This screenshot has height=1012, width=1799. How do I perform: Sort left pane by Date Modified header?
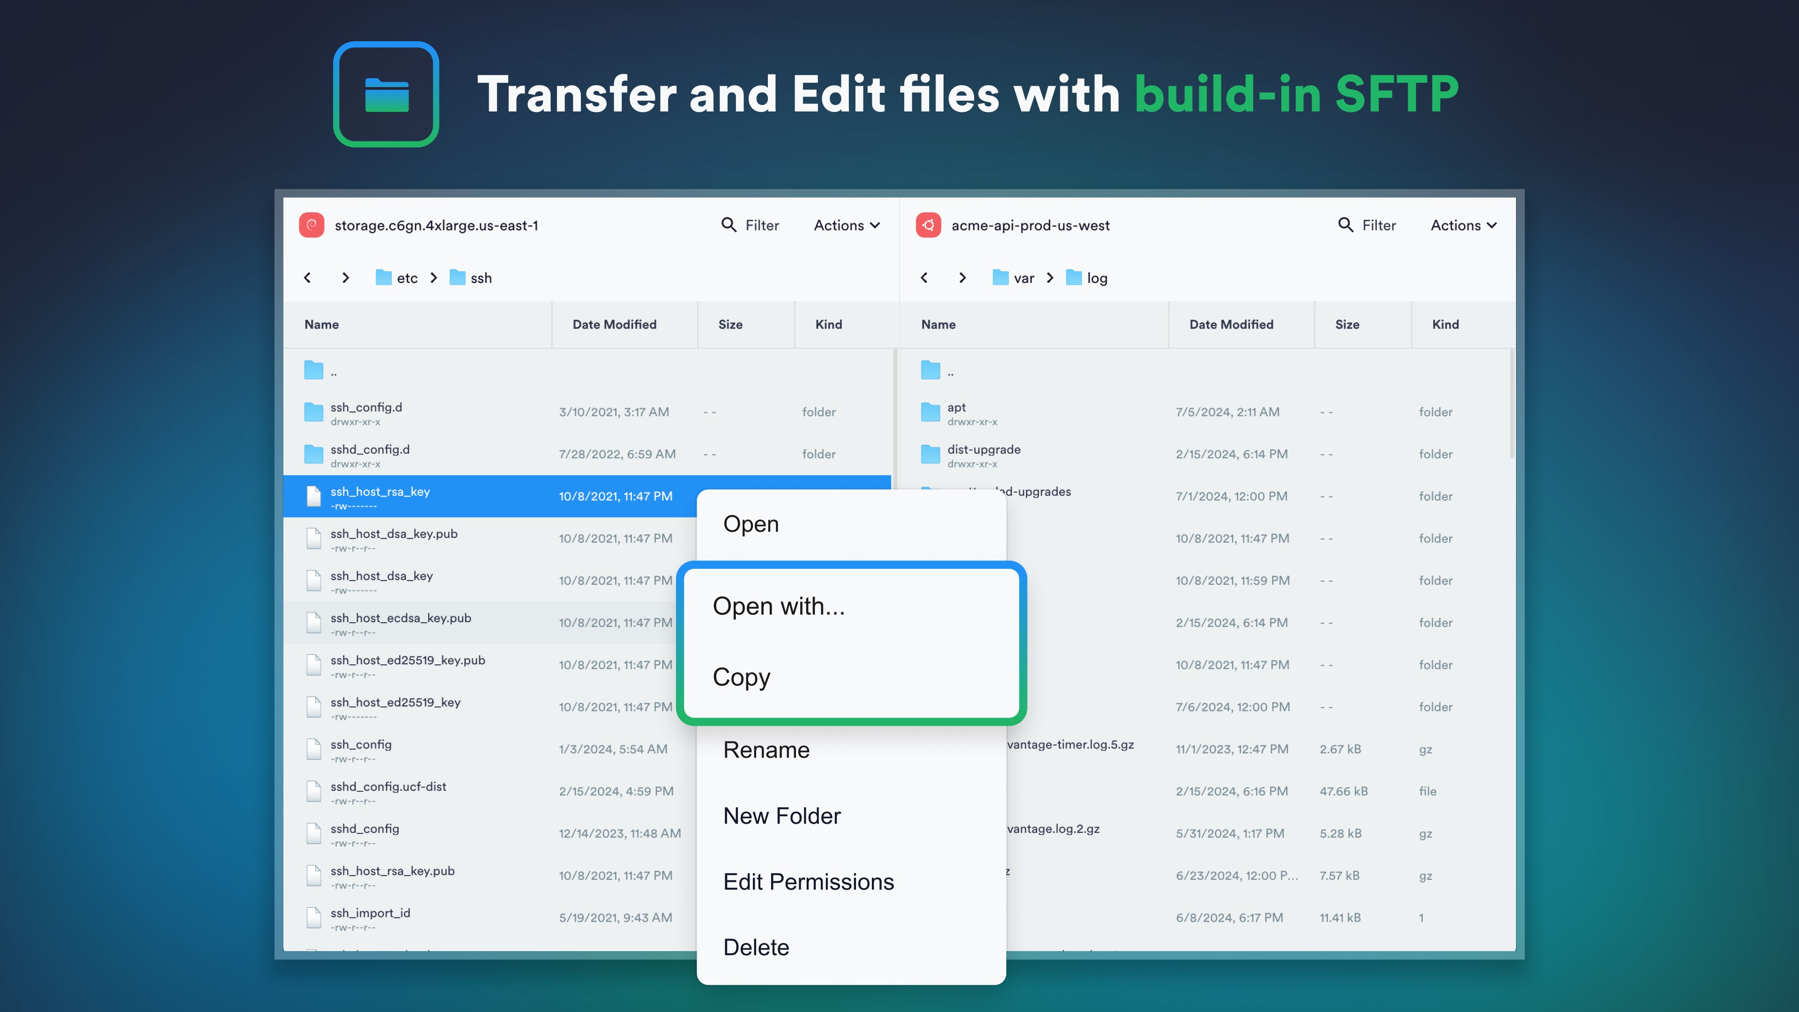[x=614, y=324]
